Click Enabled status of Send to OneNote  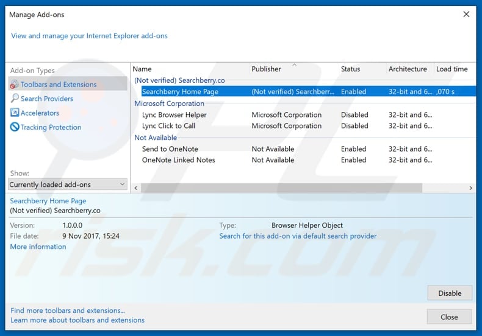coord(353,149)
